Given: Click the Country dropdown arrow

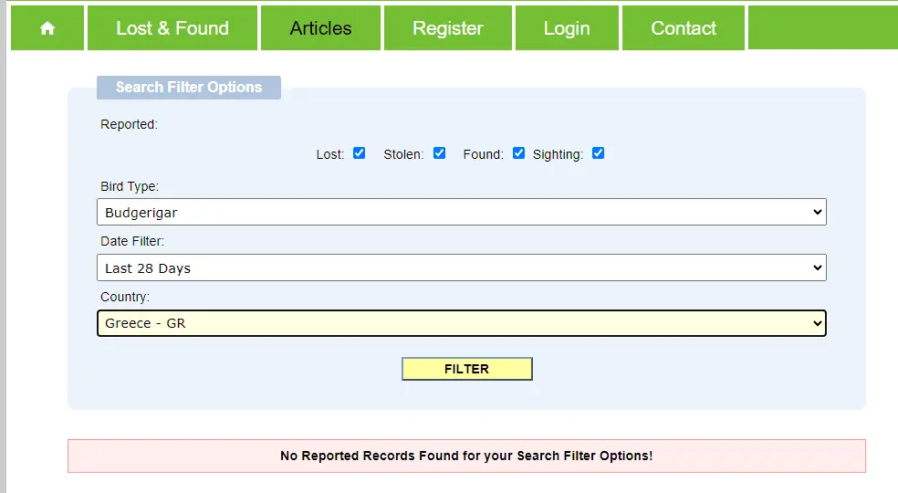Looking at the screenshot, I should (818, 323).
